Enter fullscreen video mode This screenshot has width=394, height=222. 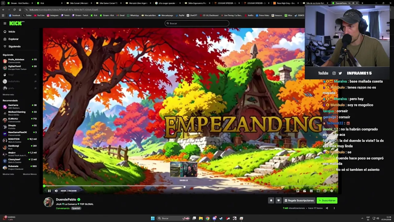point(318,191)
